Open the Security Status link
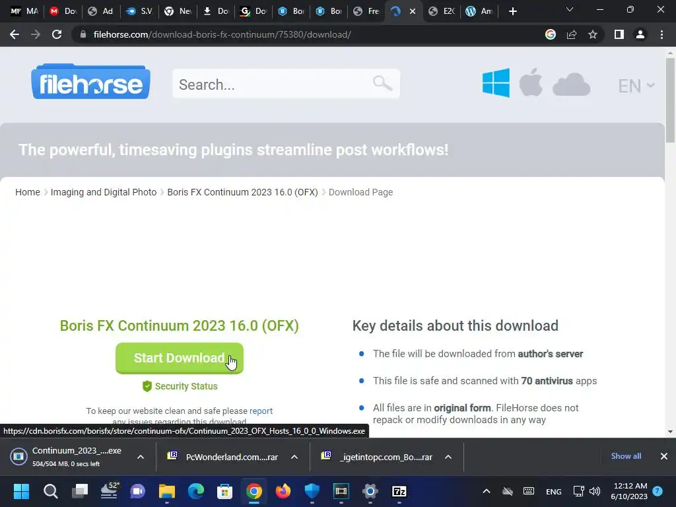 180,386
